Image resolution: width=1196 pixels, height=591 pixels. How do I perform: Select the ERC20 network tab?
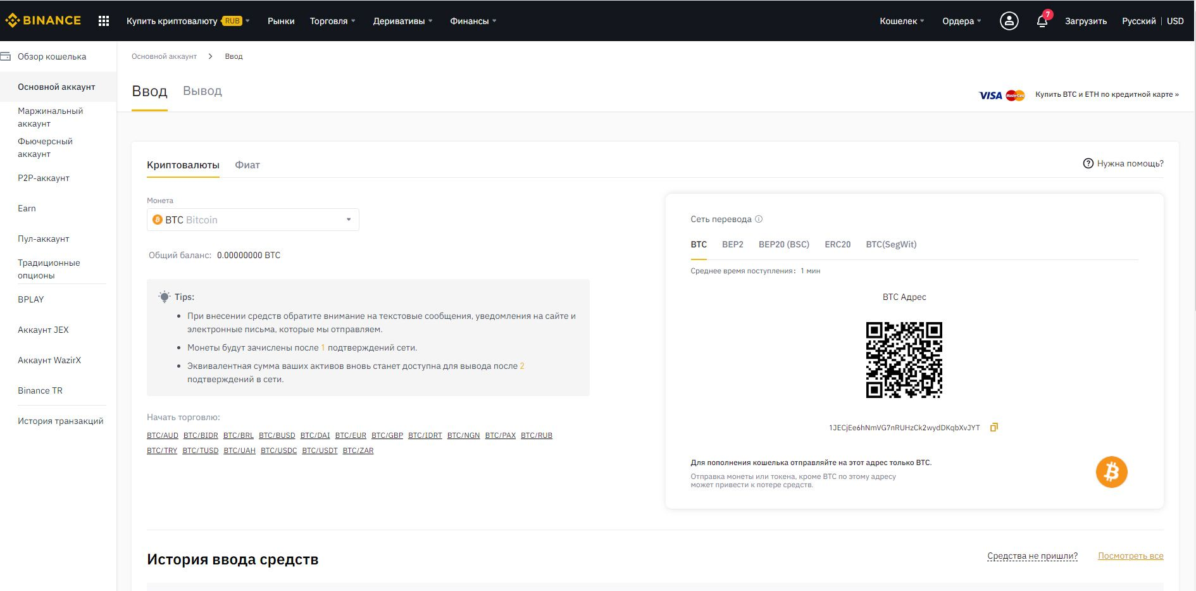click(837, 244)
